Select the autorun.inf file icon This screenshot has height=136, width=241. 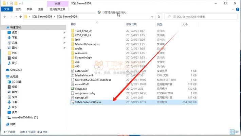[x=73, y=71]
